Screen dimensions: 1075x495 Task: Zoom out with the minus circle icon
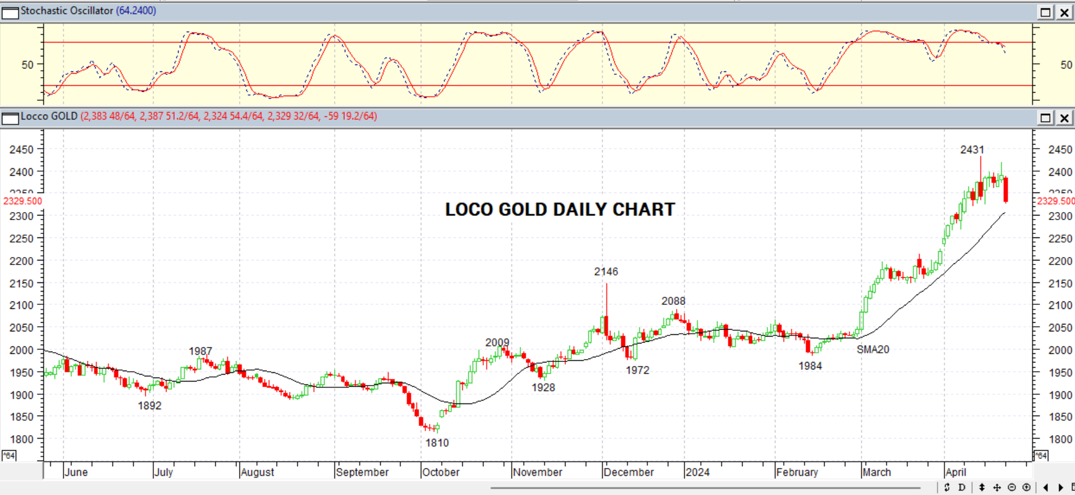coord(1012,488)
